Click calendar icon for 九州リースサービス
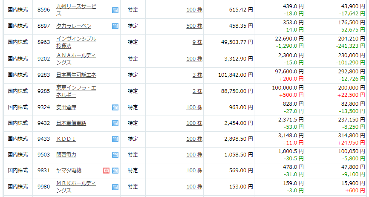Image resolution: width=369 pixels, height=197 pixels. click(115, 10)
